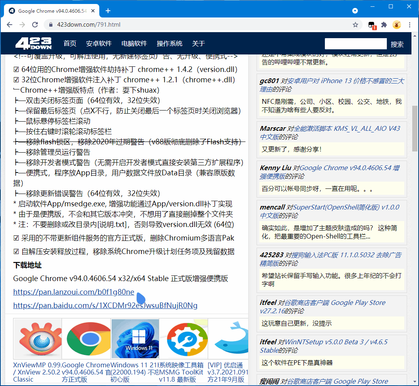Open KMS_VL_ALL_AIO V43 comment link

click(330, 132)
